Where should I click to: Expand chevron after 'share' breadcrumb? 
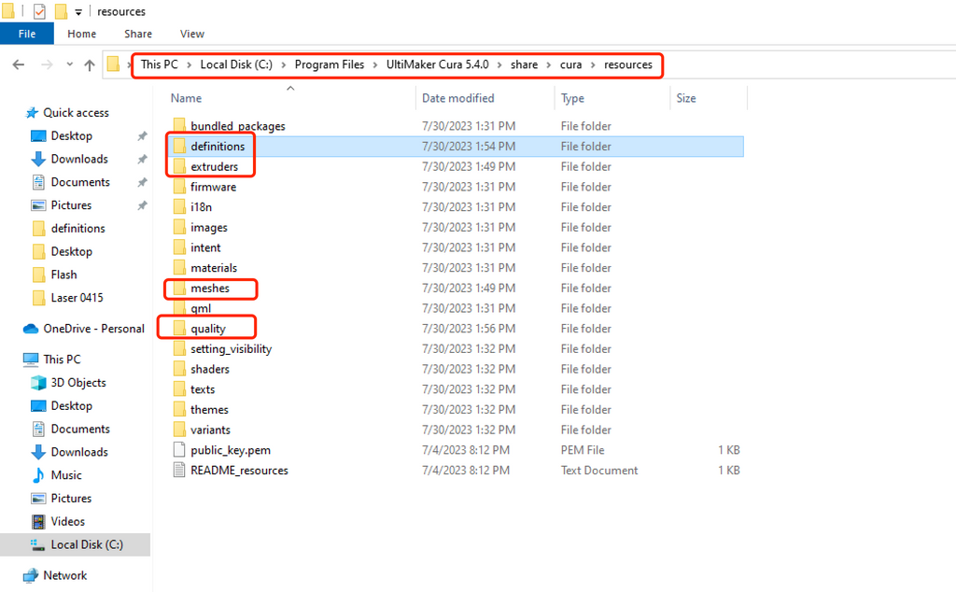(x=549, y=64)
